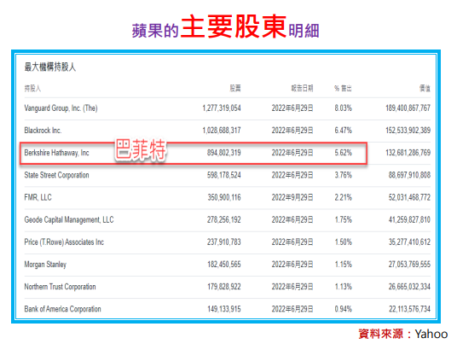Viewport: 457px width, 344px height.
Task: Click value 35,277,410,612
Action: click(409, 242)
